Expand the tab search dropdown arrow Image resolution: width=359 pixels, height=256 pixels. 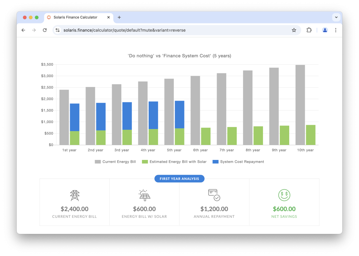click(x=336, y=17)
